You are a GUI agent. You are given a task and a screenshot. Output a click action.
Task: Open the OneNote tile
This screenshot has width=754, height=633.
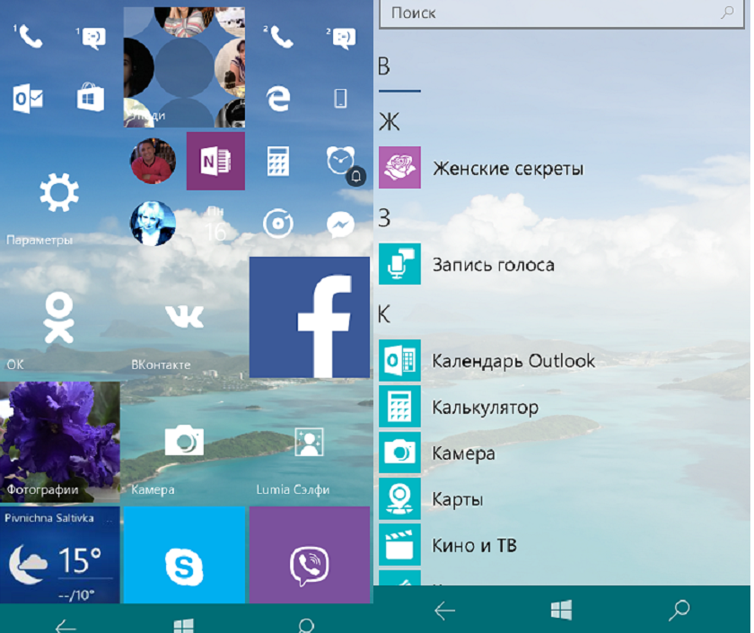coord(215,161)
